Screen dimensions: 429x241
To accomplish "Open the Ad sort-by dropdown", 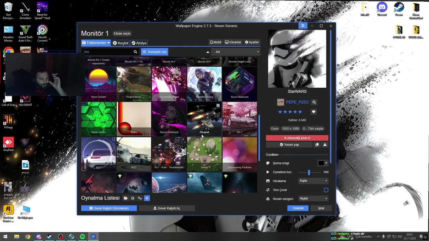I will pyautogui.click(x=237, y=52).
